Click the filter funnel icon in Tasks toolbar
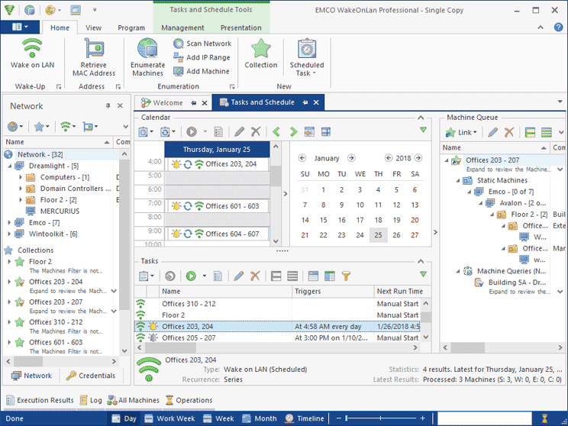Viewport: 568px width, 426px height. (346, 276)
